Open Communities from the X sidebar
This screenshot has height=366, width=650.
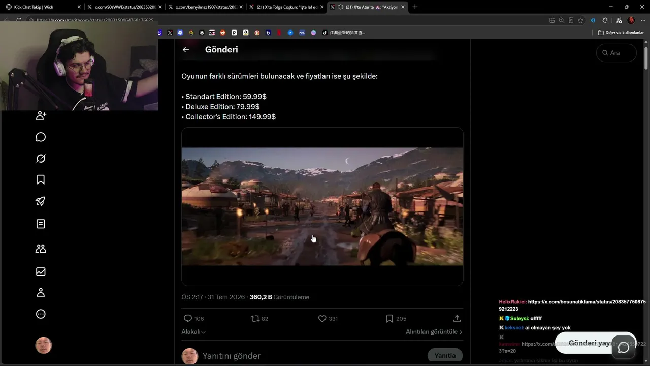[41, 249]
